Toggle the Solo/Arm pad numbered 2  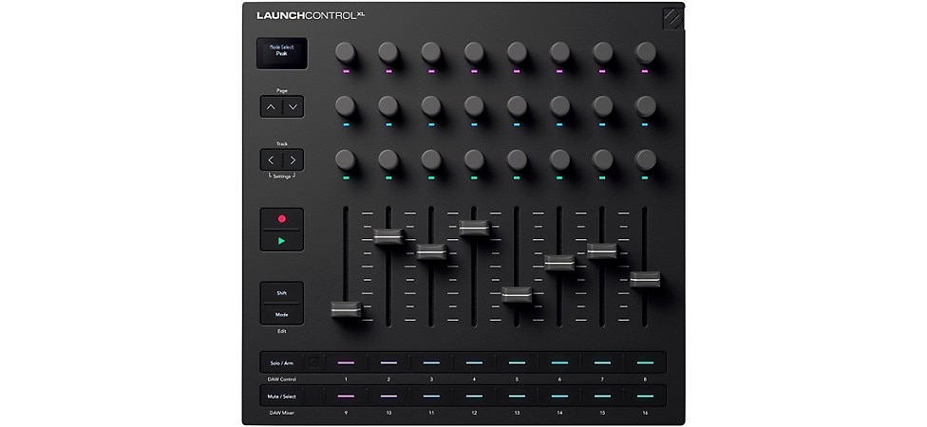[388, 362]
